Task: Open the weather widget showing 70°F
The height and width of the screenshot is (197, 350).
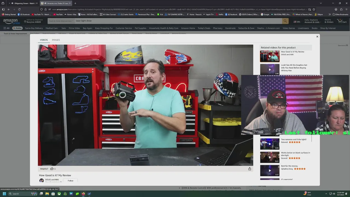Action: tap(308, 194)
